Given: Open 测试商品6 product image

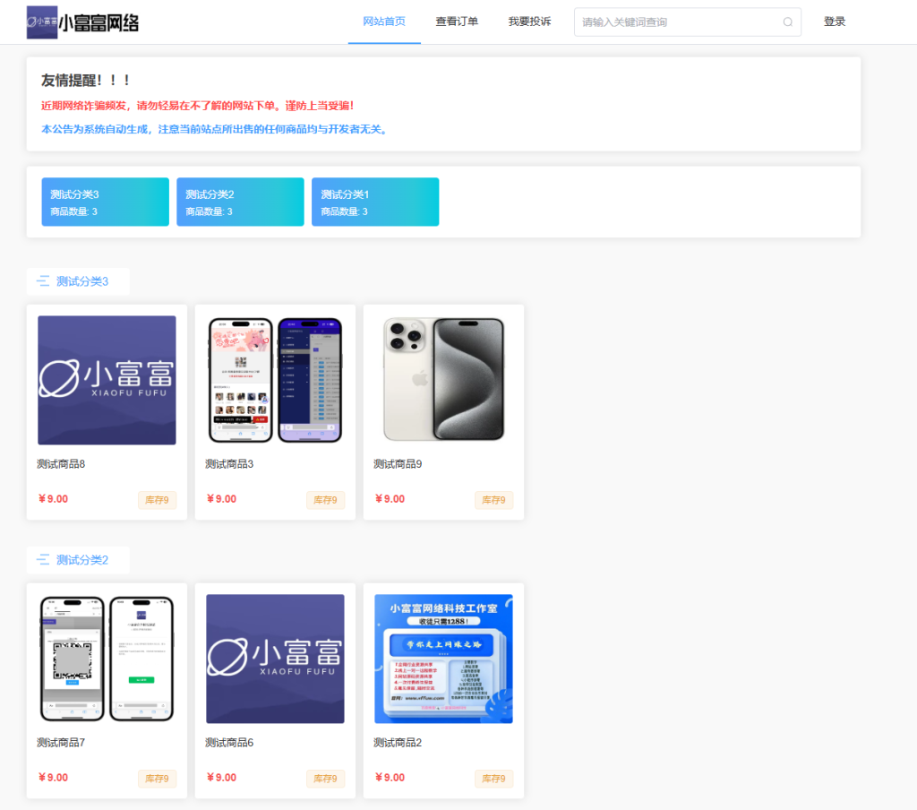Looking at the screenshot, I should tap(275, 659).
